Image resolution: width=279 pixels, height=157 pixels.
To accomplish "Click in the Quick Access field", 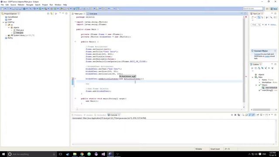I will click(x=253, y=9).
